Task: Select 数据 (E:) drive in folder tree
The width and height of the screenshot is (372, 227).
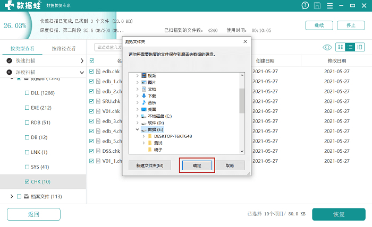Action: 153,129
